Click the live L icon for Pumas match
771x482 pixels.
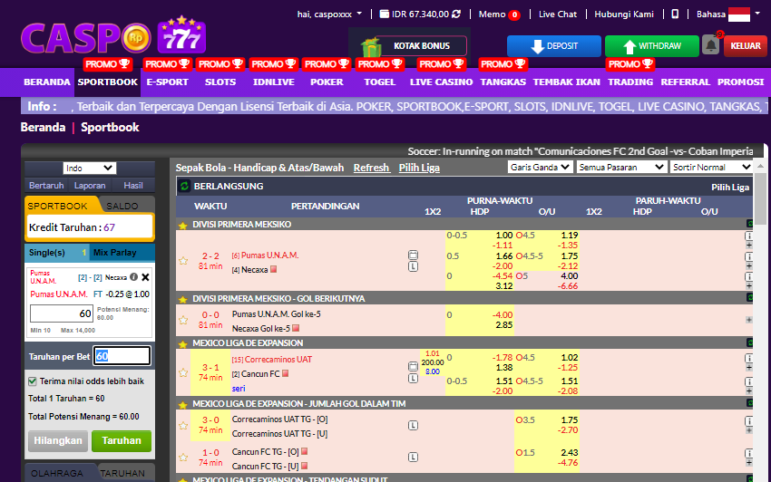pos(413,266)
